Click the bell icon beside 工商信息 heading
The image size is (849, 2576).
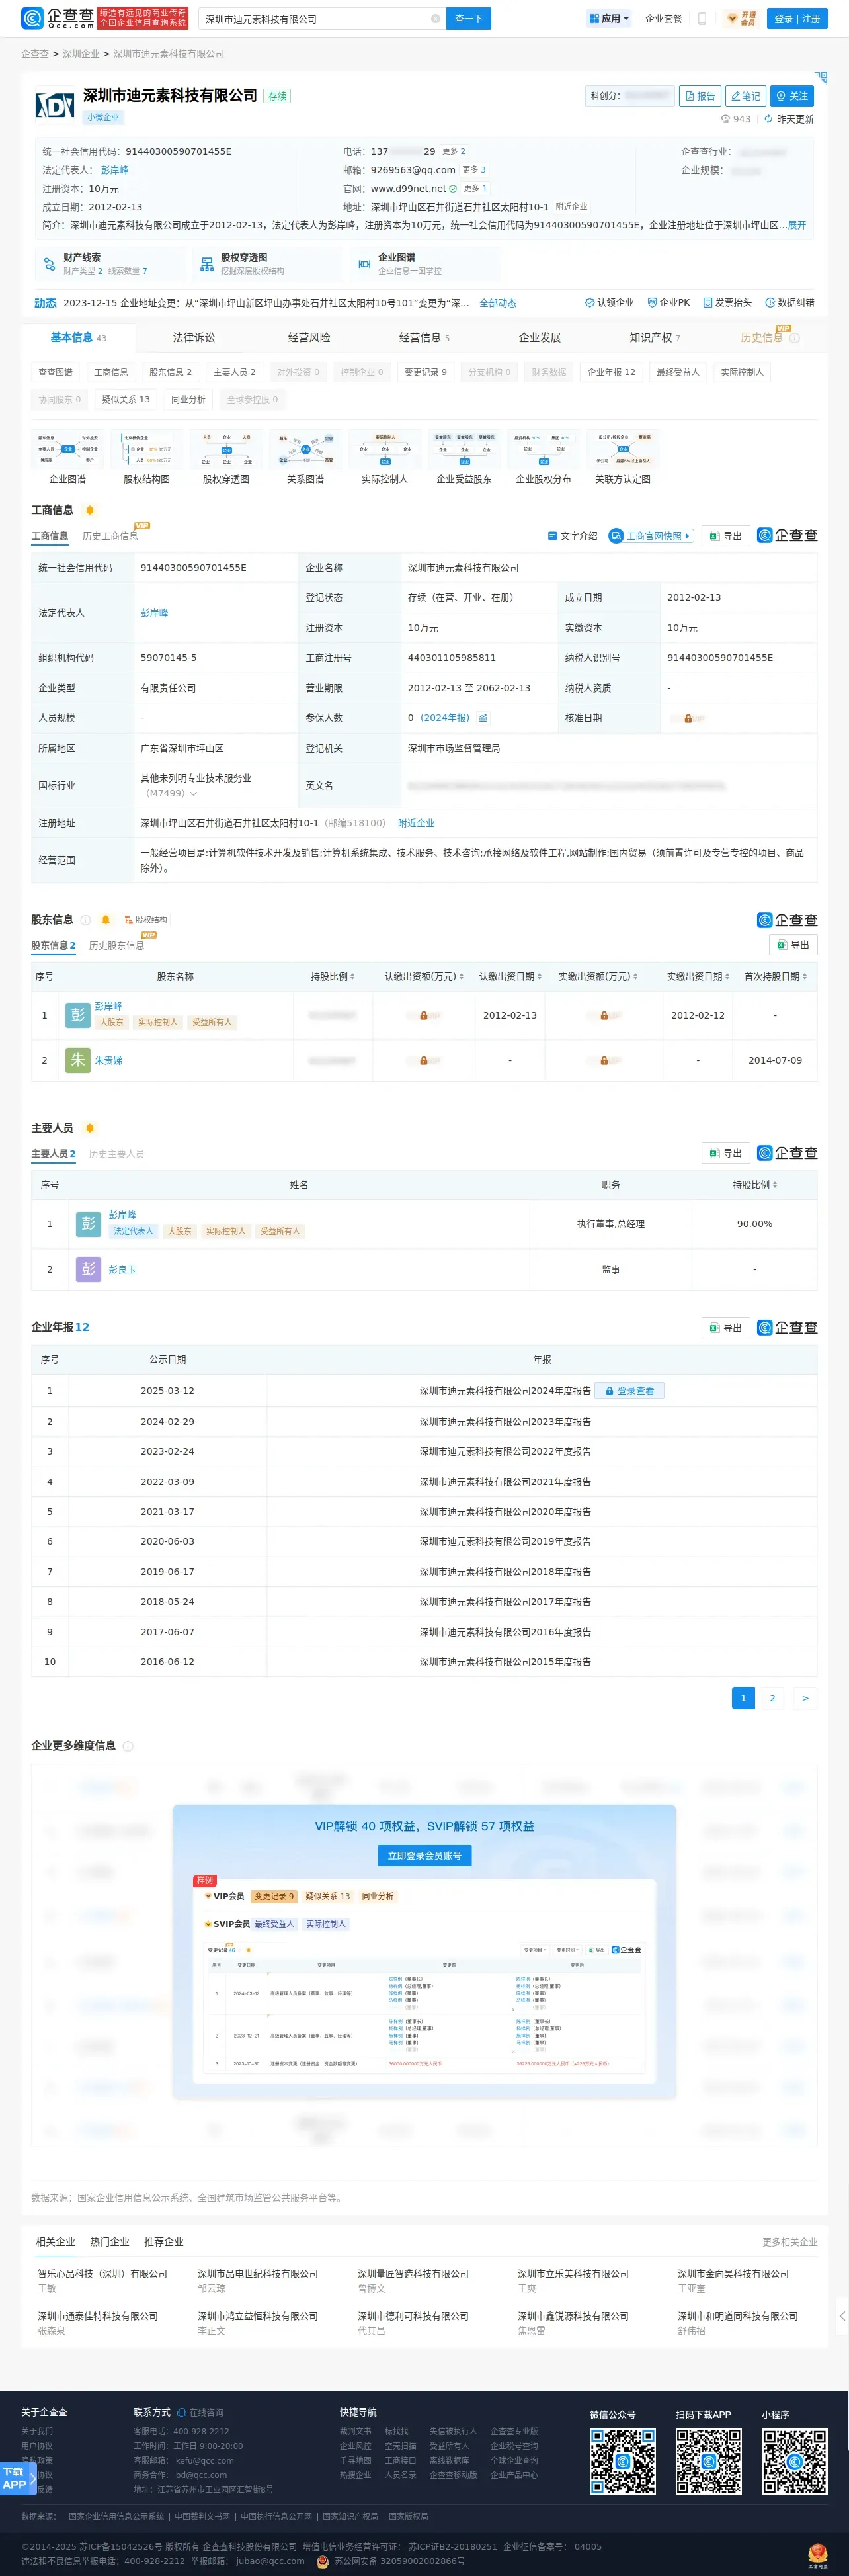[90, 510]
